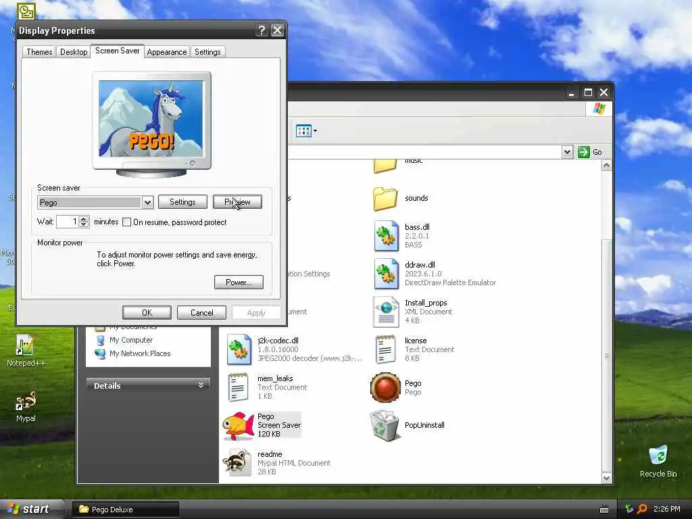
Task: Select the Pego application red ball icon
Action: point(385,387)
